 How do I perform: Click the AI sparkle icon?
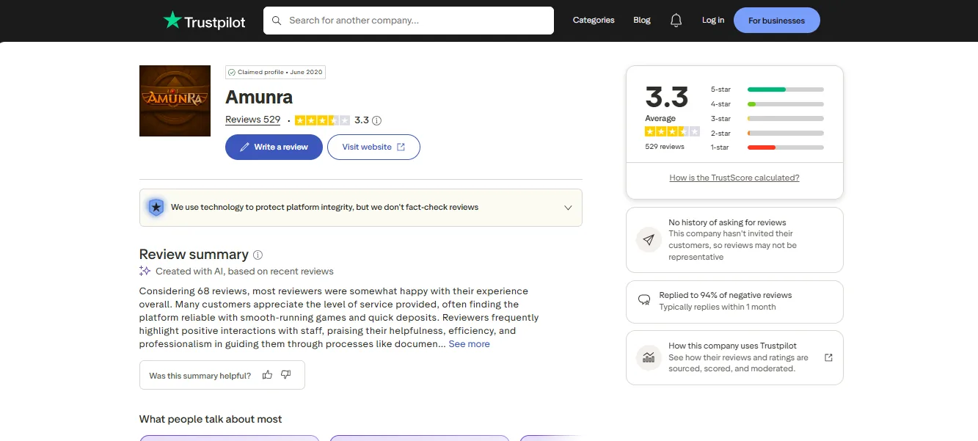pos(145,271)
